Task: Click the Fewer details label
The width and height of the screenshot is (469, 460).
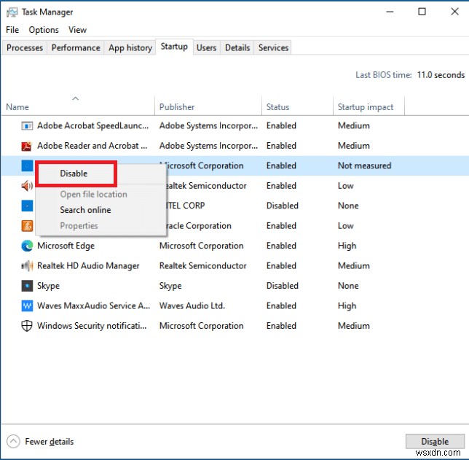Action: pyautogui.click(x=50, y=442)
